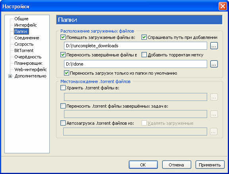Open the BitTorrent settings section
The height and width of the screenshot is (174, 229).
click(x=24, y=50)
